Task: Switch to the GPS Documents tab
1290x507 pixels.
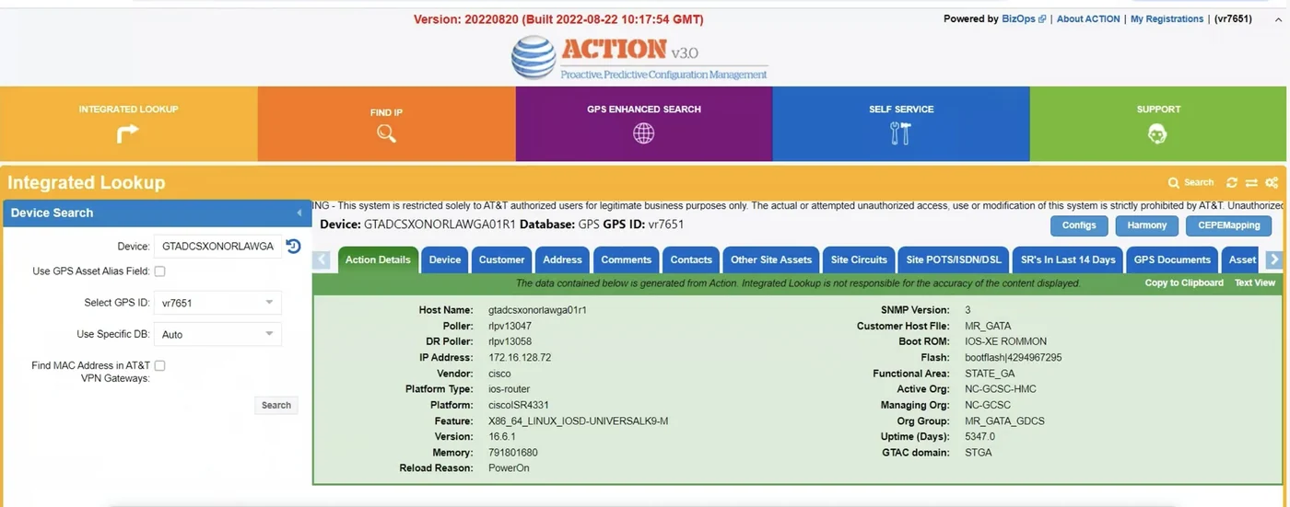Action: [x=1172, y=259]
